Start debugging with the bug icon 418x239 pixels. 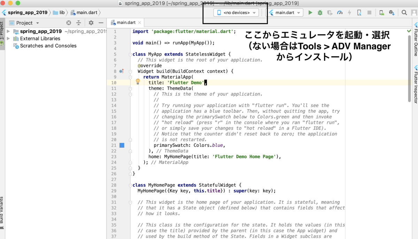coord(320,13)
